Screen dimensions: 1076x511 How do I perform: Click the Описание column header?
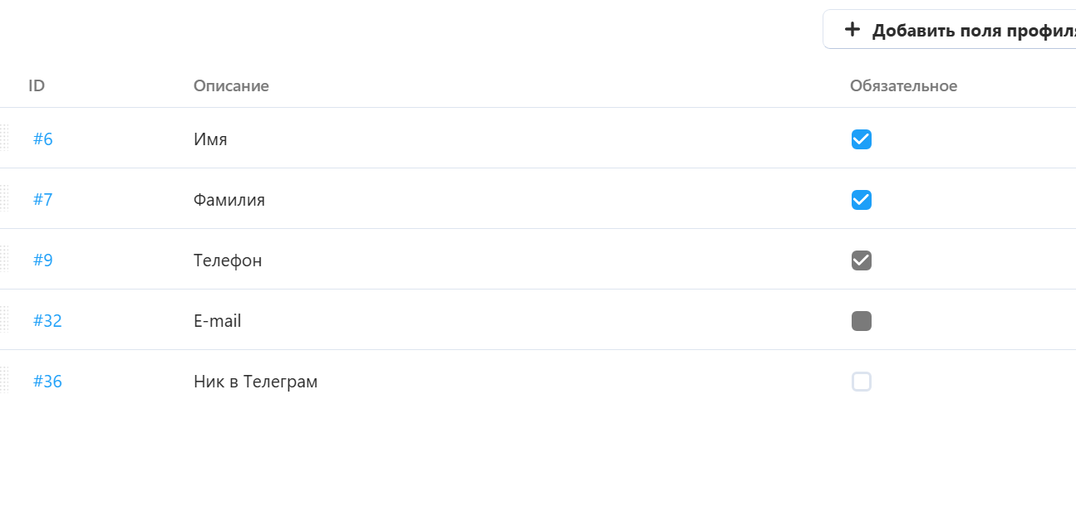click(231, 86)
